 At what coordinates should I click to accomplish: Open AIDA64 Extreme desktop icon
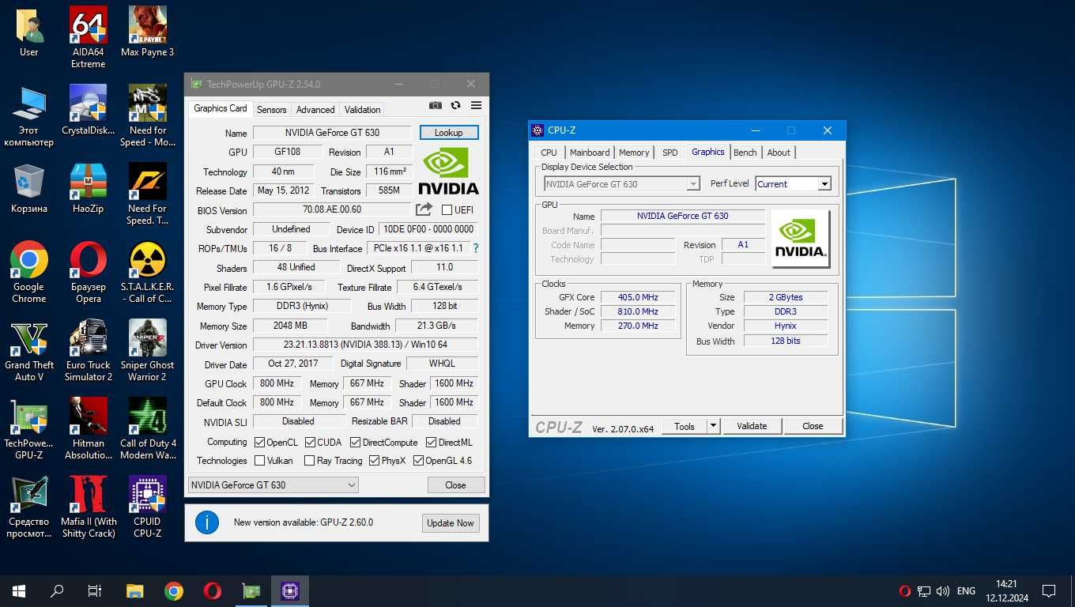pos(89,37)
